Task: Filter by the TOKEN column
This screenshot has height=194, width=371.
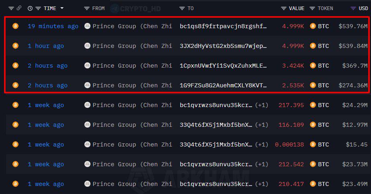Action: [x=312, y=8]
